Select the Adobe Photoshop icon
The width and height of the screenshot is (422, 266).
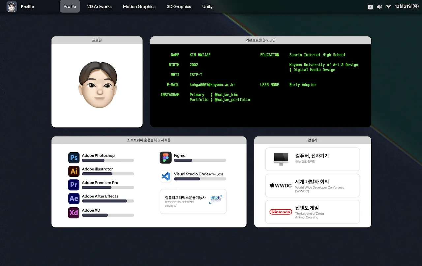[74, 158]
